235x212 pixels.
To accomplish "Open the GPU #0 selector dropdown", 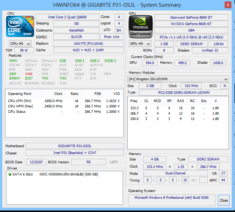I will pyautogui.click(x=140, y=44).
